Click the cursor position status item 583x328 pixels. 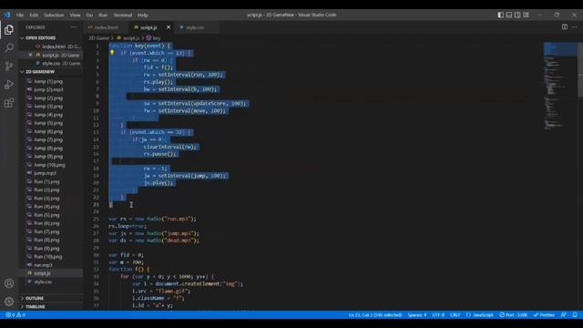click(375, 315)
